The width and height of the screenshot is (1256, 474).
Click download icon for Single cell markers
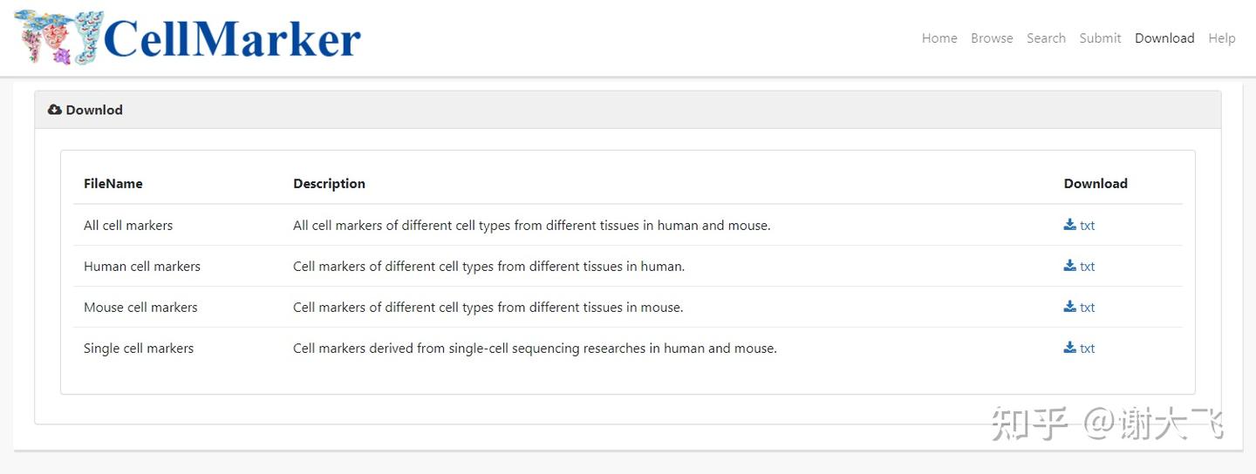1069,348
